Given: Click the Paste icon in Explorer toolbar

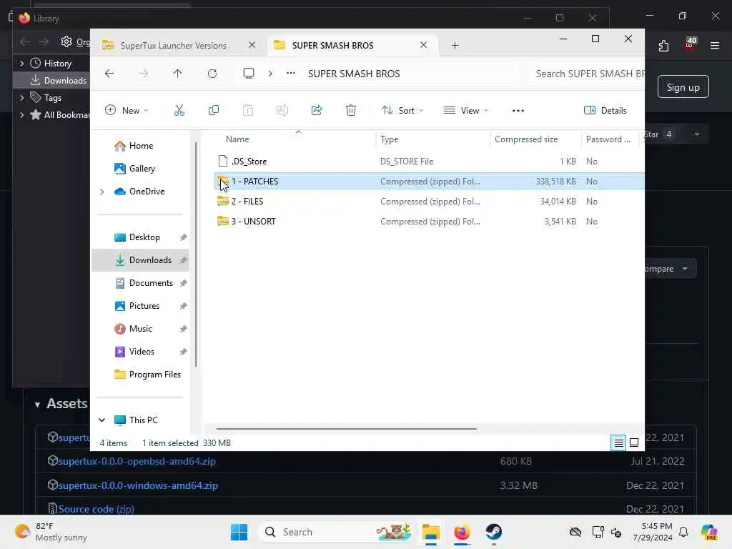Looking at the screenshot, I should [248, 111].
